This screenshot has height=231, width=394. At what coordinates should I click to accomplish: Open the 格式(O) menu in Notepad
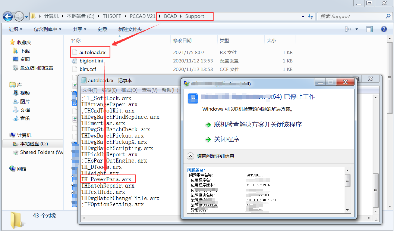tap(129, 90)
